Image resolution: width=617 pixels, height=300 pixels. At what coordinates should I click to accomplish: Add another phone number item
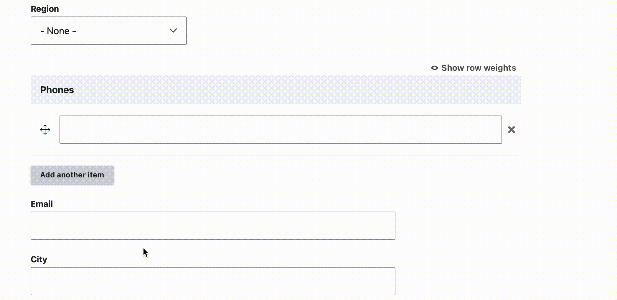[x=72, y=175]
